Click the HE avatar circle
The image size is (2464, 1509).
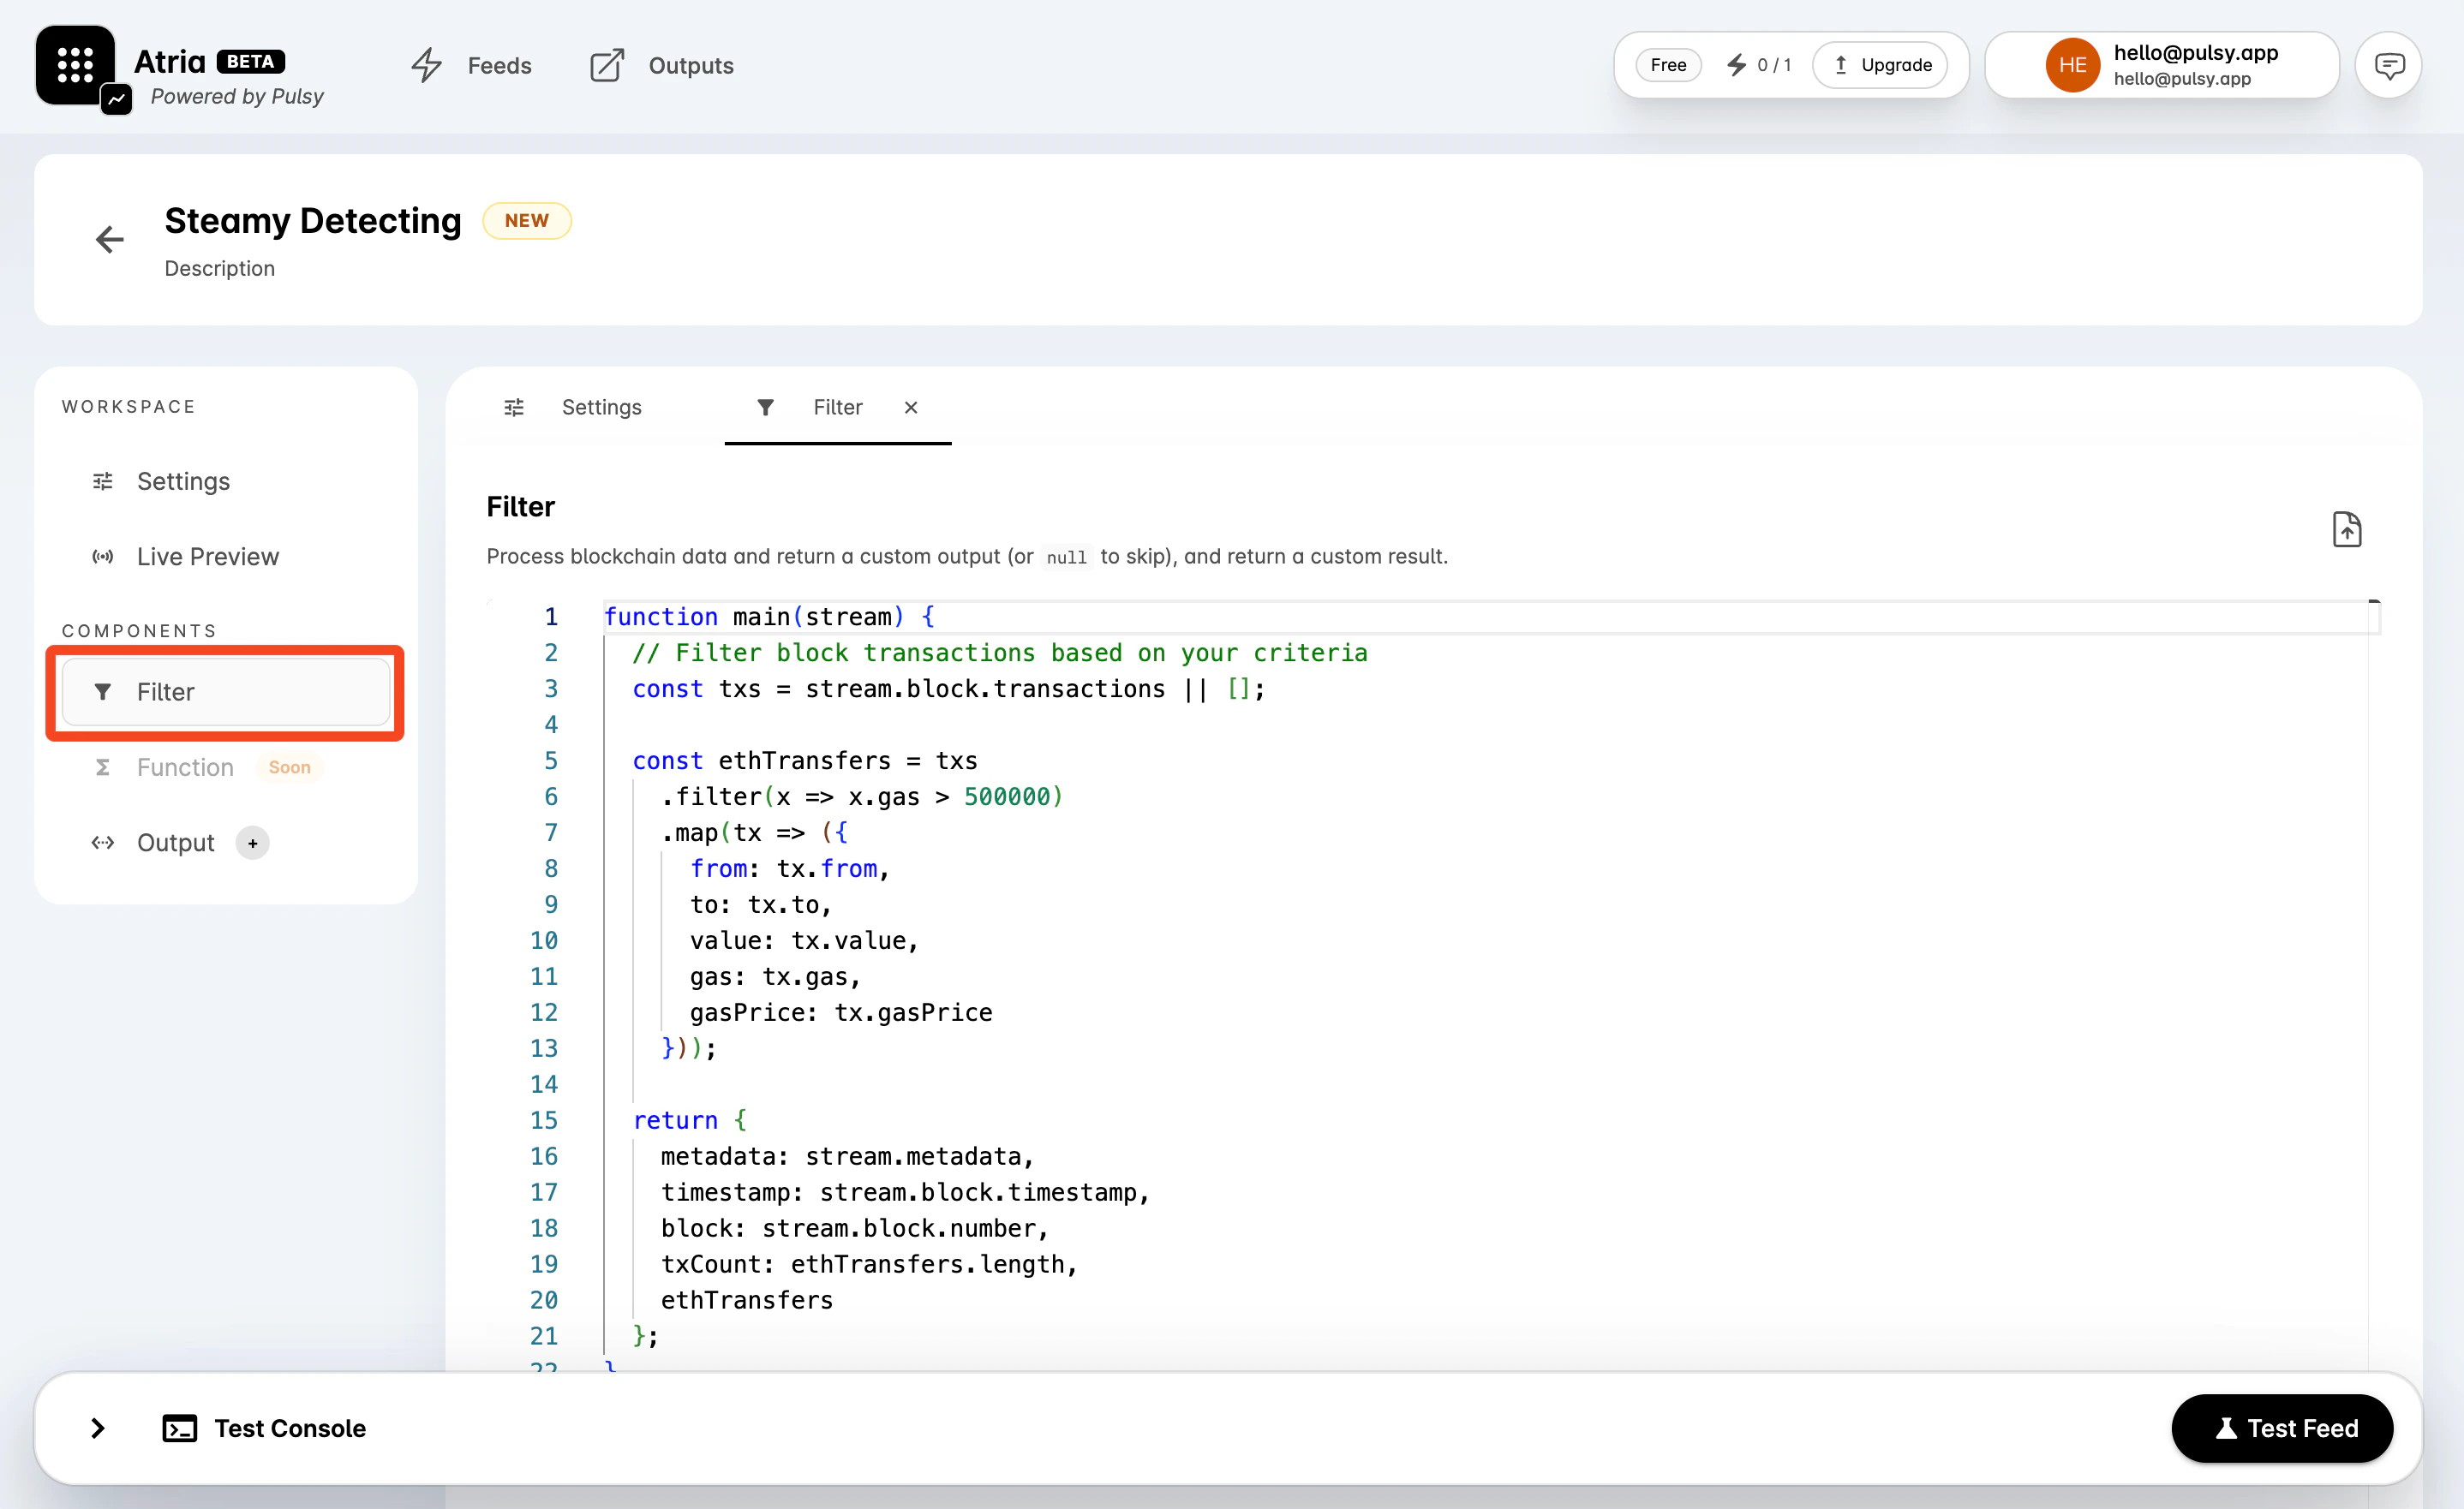(x=2072, y=65)
